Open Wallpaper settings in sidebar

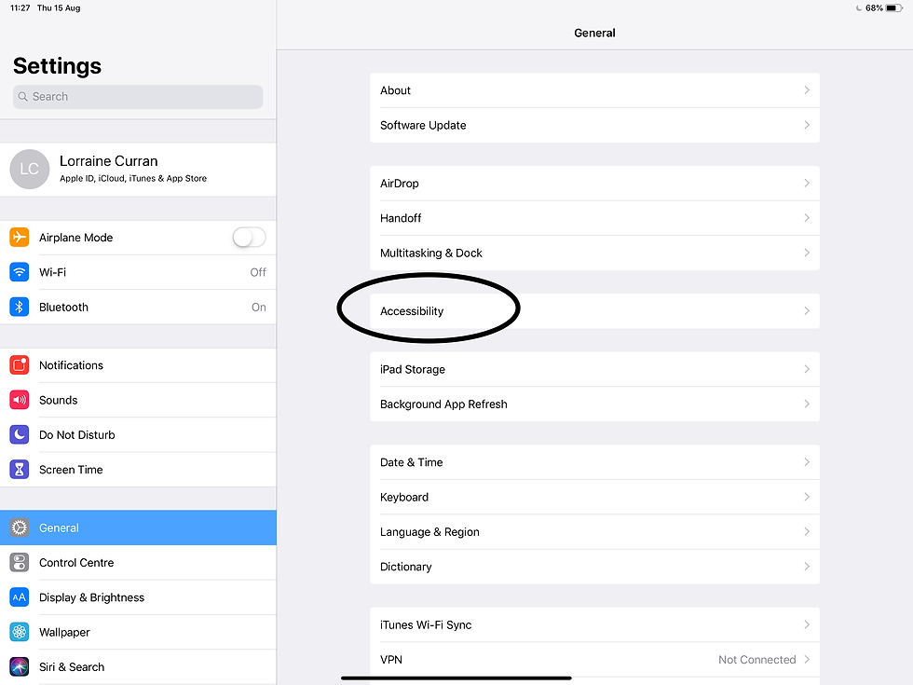(x=138, y=632)
